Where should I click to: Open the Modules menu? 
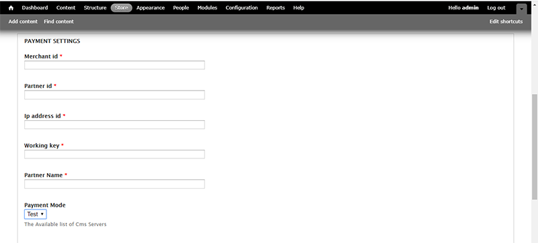coord(207,7)
